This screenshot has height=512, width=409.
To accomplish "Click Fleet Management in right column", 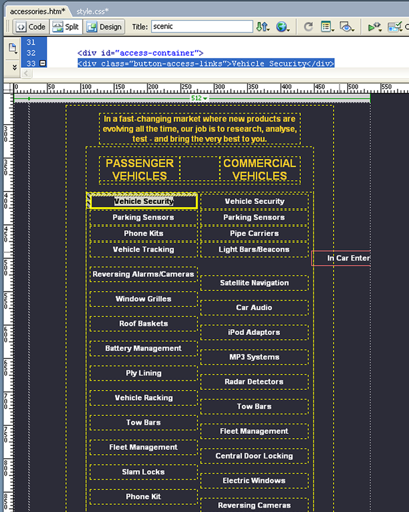I will pos(255,431).
